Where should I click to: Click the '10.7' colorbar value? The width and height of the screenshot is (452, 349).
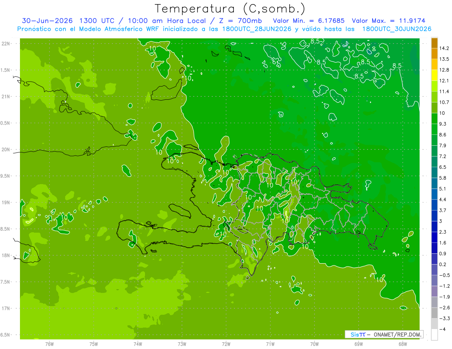[x=444, y=102]
